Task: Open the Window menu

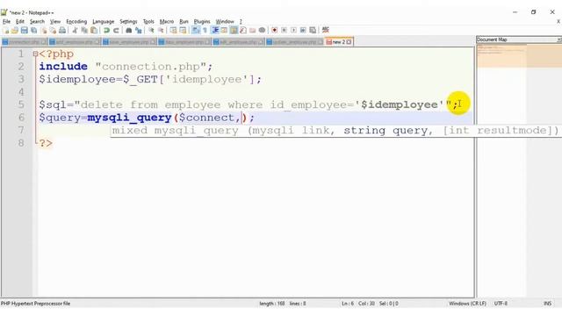Action: click(225, 21)
